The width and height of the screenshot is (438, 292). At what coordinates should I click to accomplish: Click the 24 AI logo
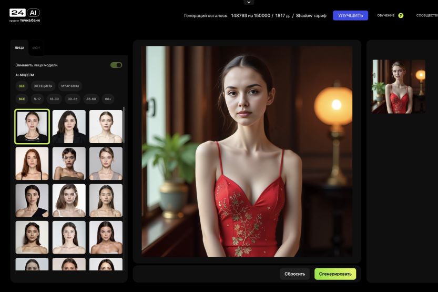25,13
